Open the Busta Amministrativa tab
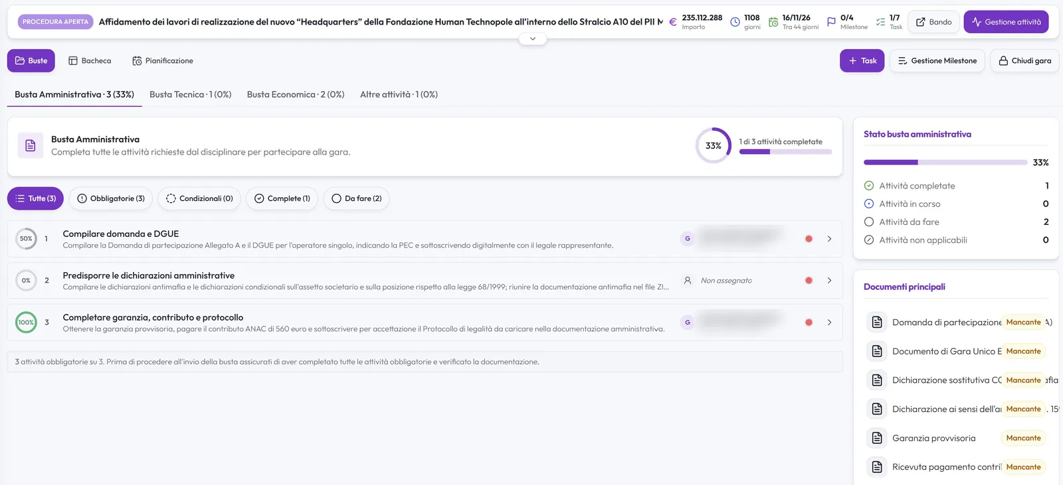 pyautogui.click(x=74, y=94)
